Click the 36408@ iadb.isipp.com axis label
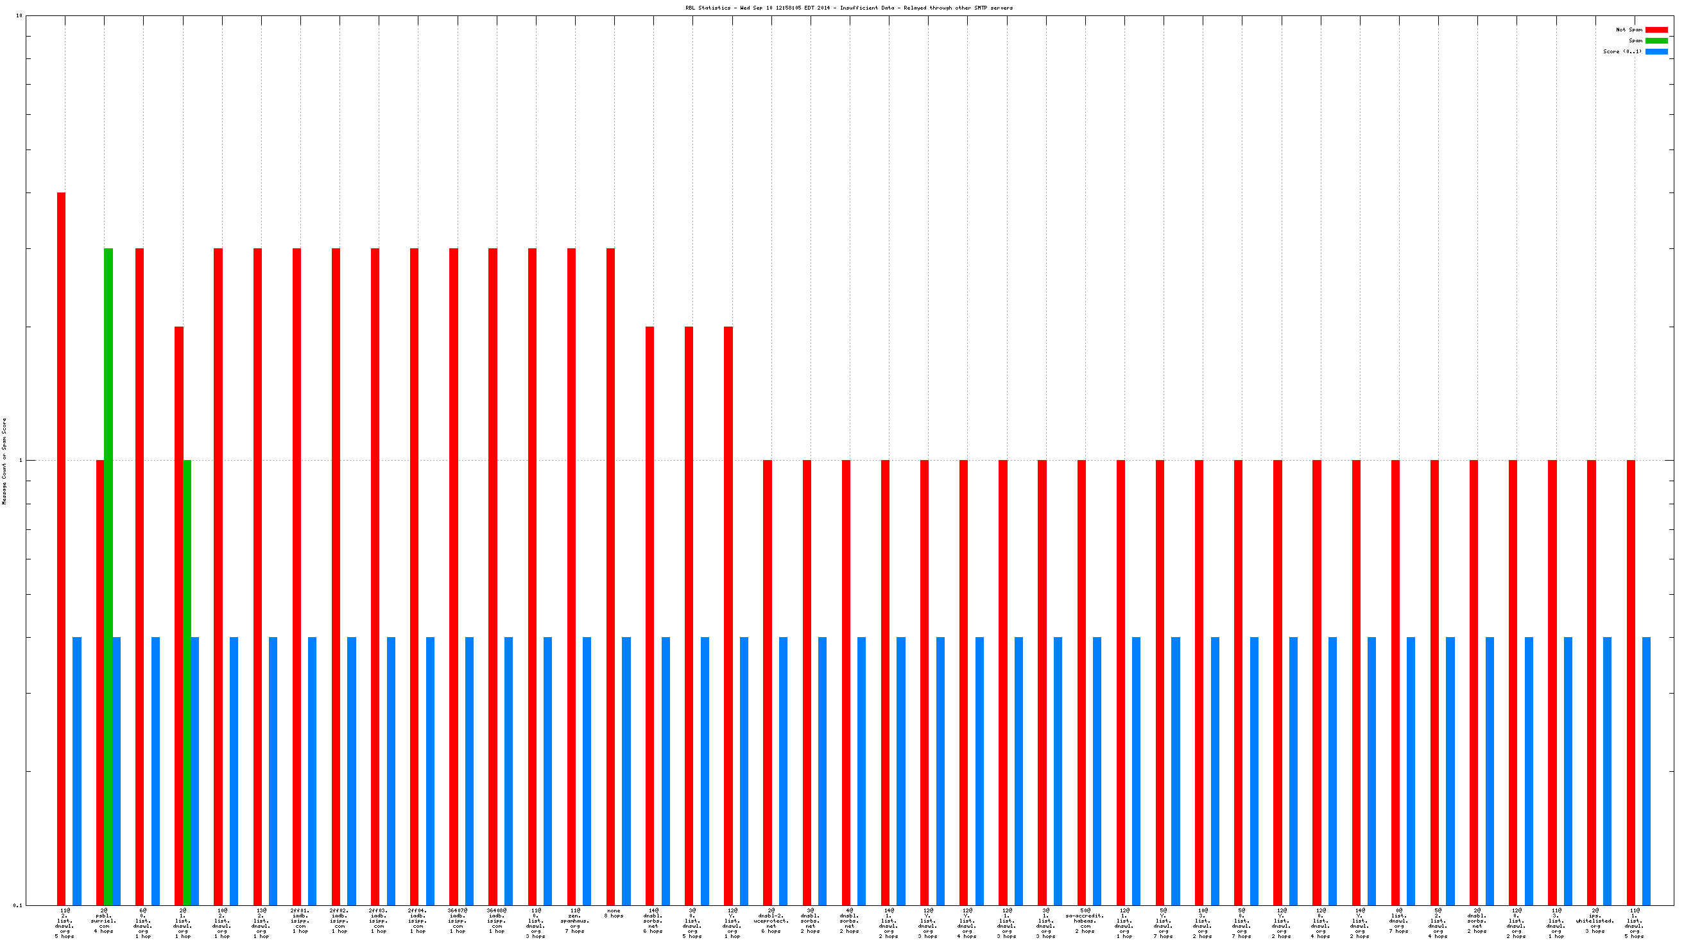 click(496, 921)
